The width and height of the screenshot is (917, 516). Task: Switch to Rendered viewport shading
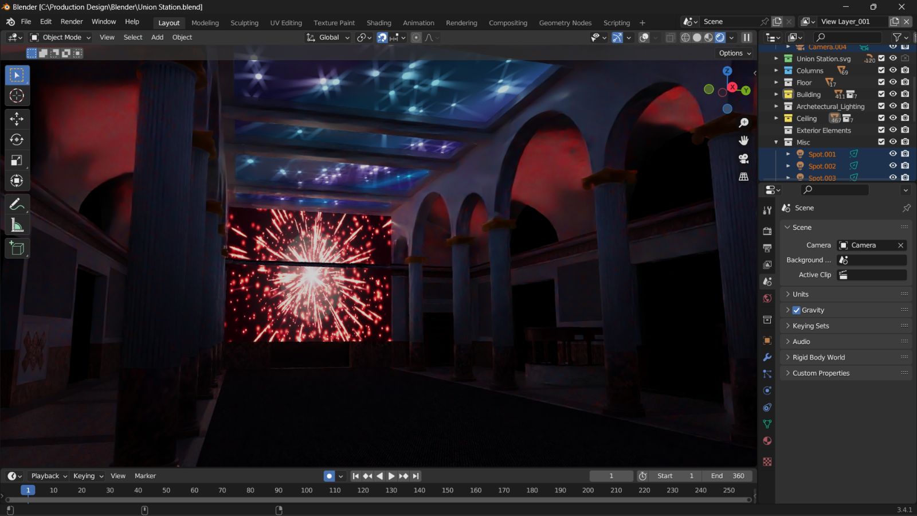tap(720, 37)
